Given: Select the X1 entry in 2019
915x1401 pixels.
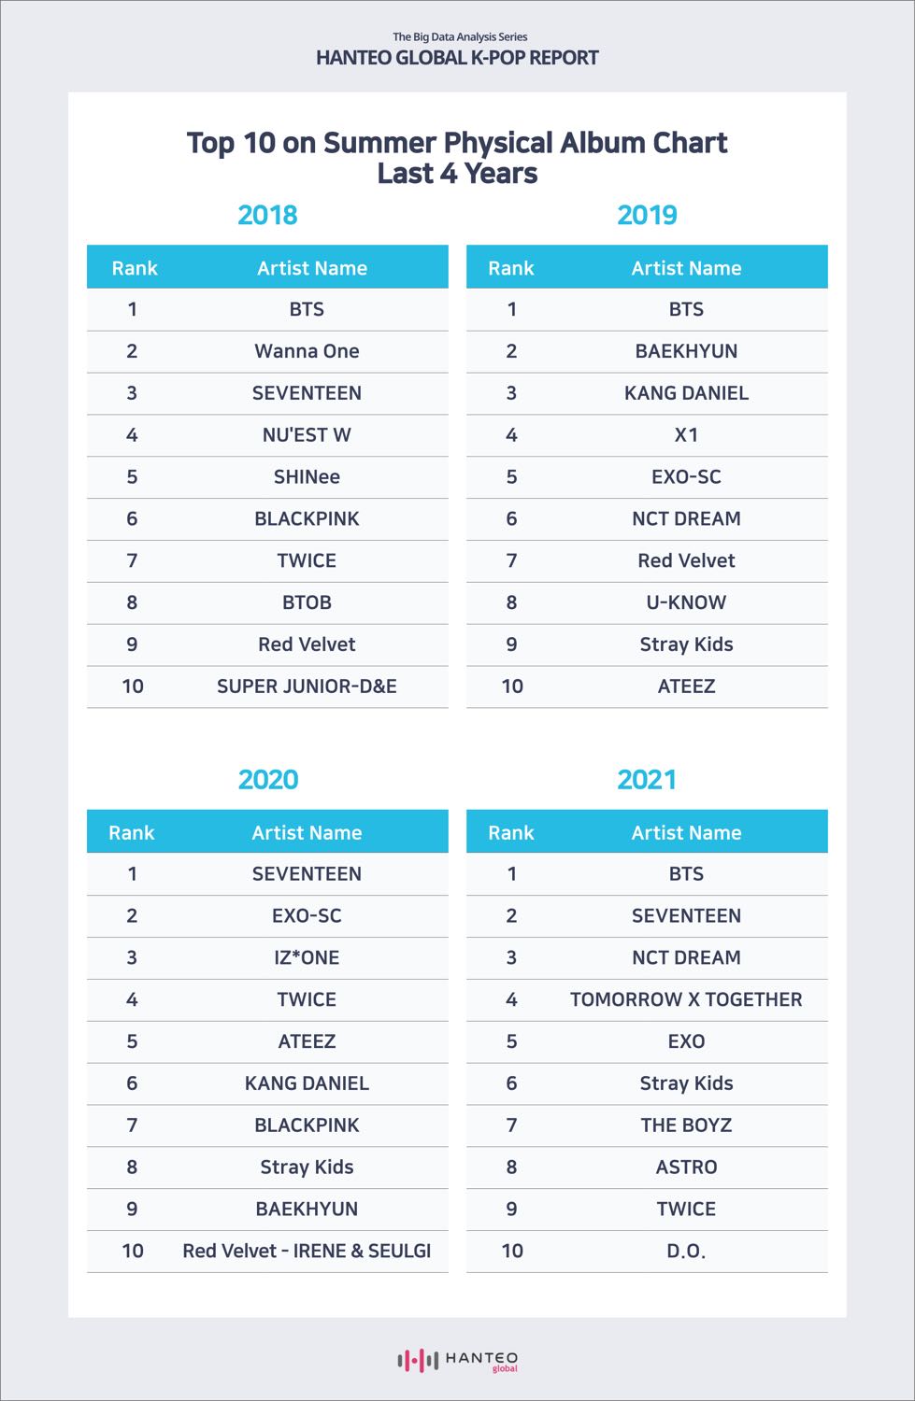Looking at the screenshot, I should point(686,435).
